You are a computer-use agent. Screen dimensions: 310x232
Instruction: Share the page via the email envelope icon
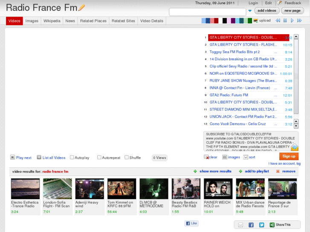click(240, 225)
